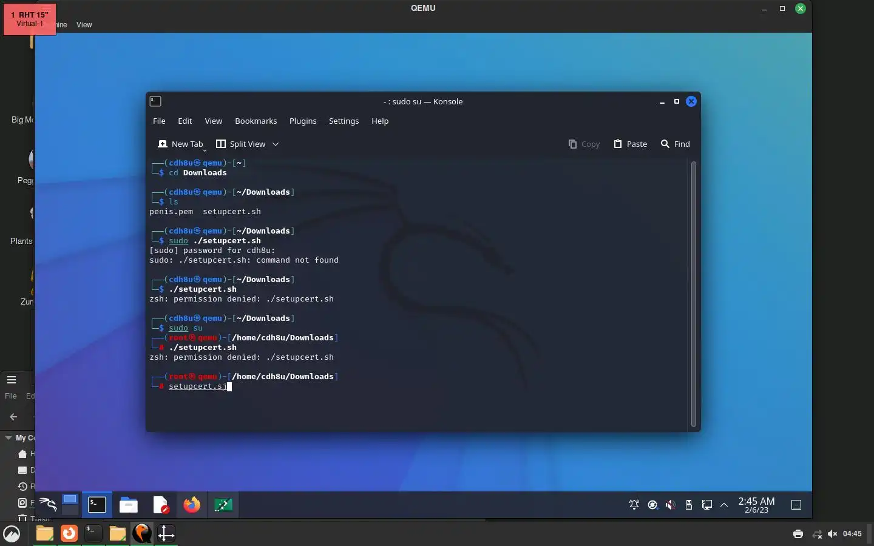Open the Bookmarks menu in Konsole
Viewport: 874px width, 546px height.
pos(256,121)
